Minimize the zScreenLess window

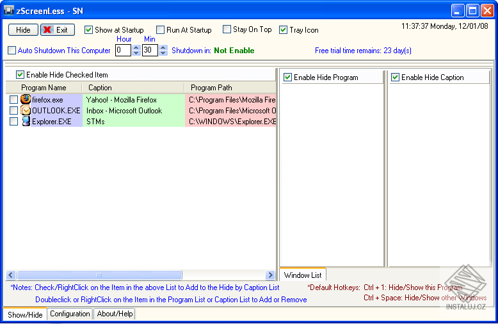(457, 11)
